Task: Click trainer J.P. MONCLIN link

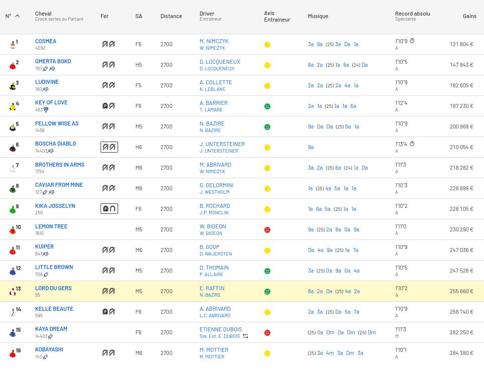Action: (214, 213)
